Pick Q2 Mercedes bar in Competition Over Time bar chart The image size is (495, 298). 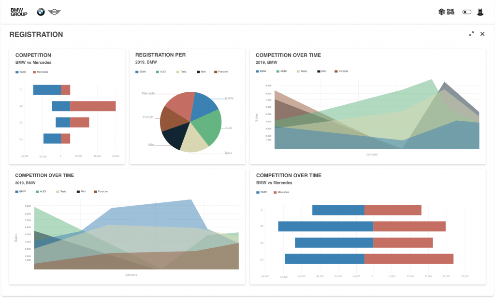(409, 227)
